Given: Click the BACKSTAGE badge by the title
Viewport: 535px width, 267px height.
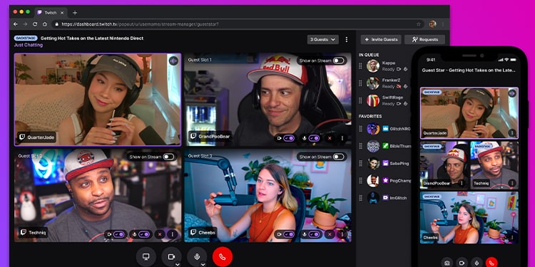Looking at the screenshot, I should [x=26, y=38].
